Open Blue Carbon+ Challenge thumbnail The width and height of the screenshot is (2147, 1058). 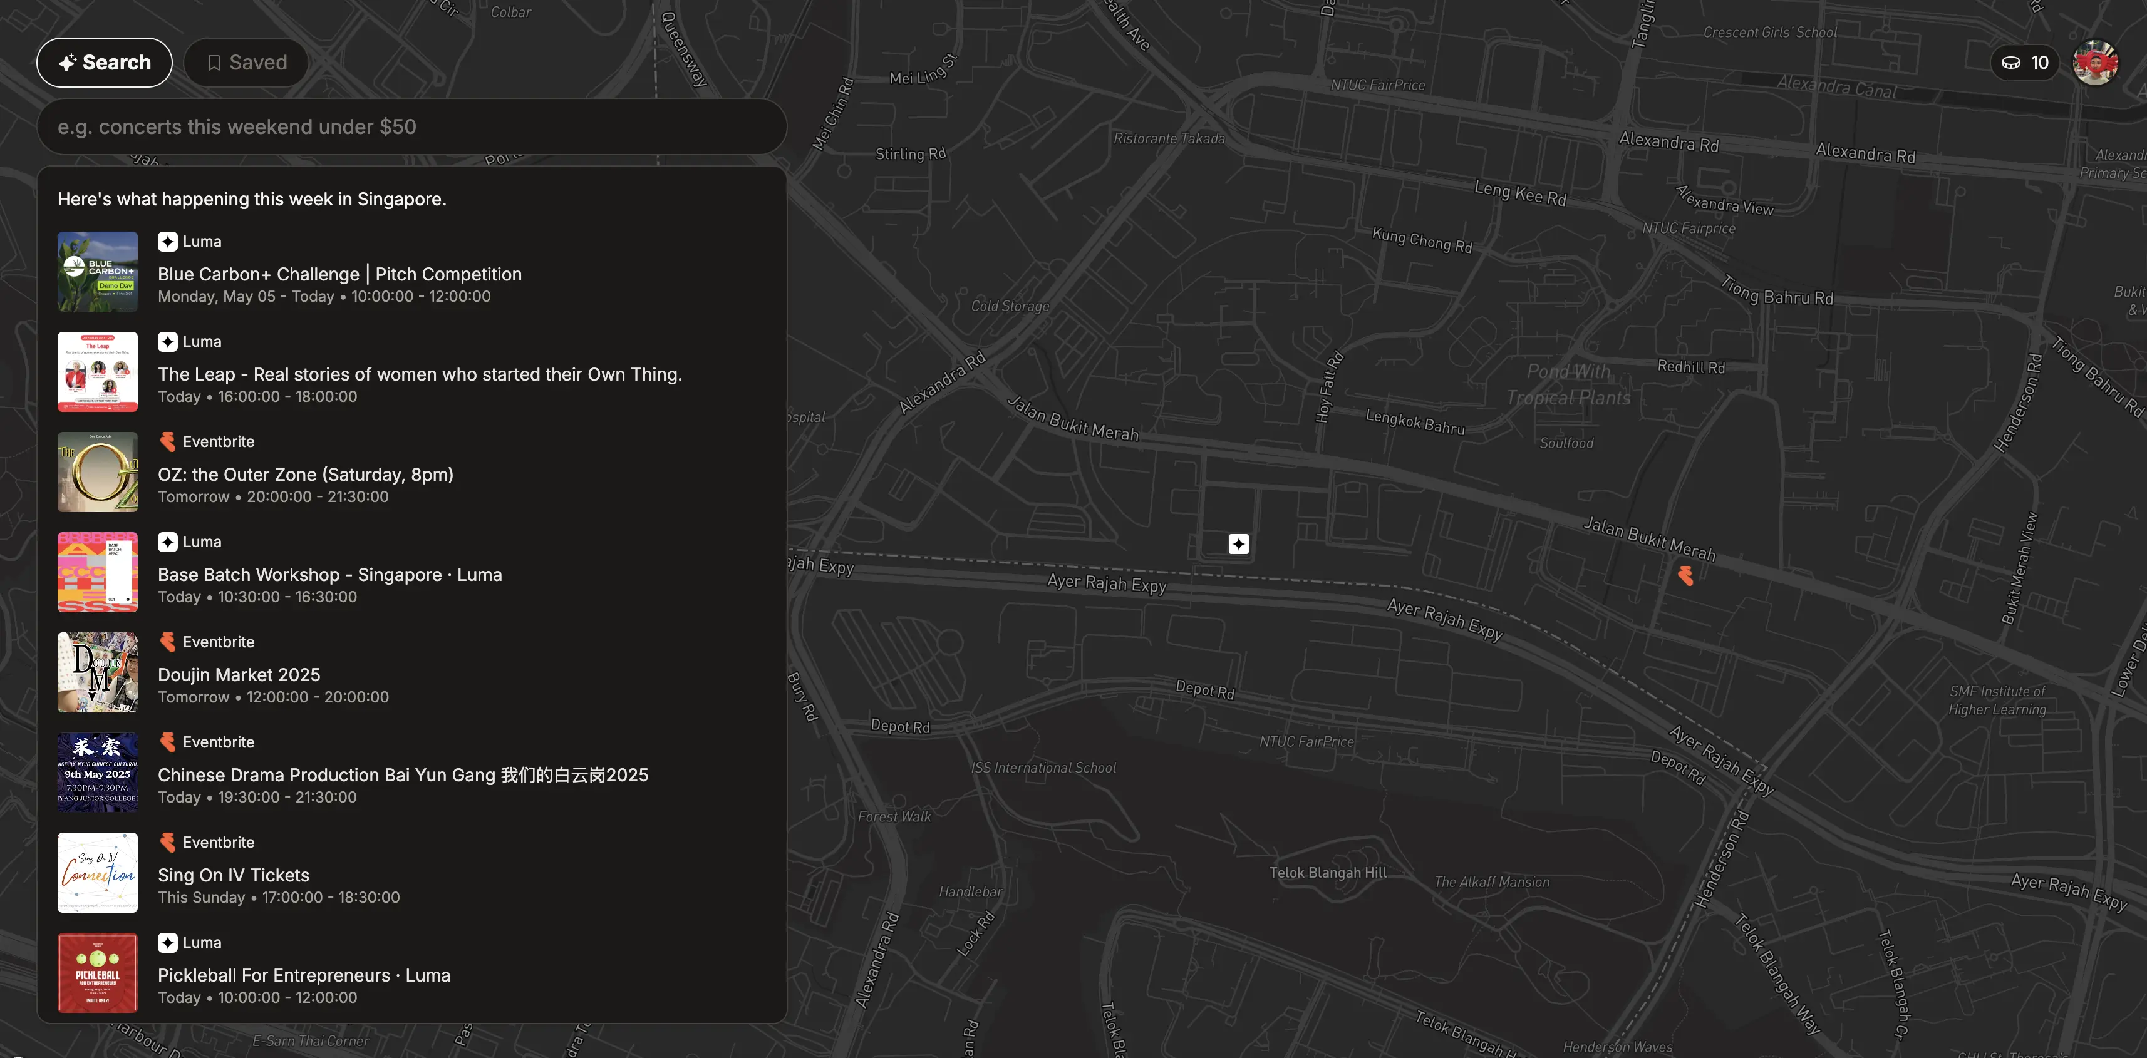(x=98, y=272)
